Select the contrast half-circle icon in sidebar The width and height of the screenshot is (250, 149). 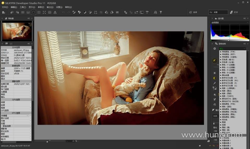(215, 78)
